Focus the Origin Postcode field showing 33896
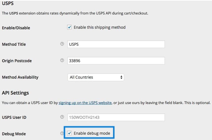 click(x=116, y=61)
